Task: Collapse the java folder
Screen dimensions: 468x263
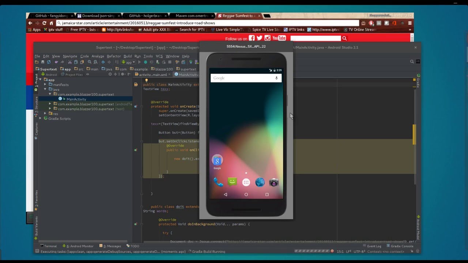Action: 45,89
